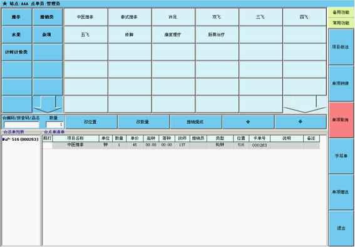Click the 单项赠送 button
Image resolution: width=355 pixels, height=247 pixels.
(x=341, y=192)
